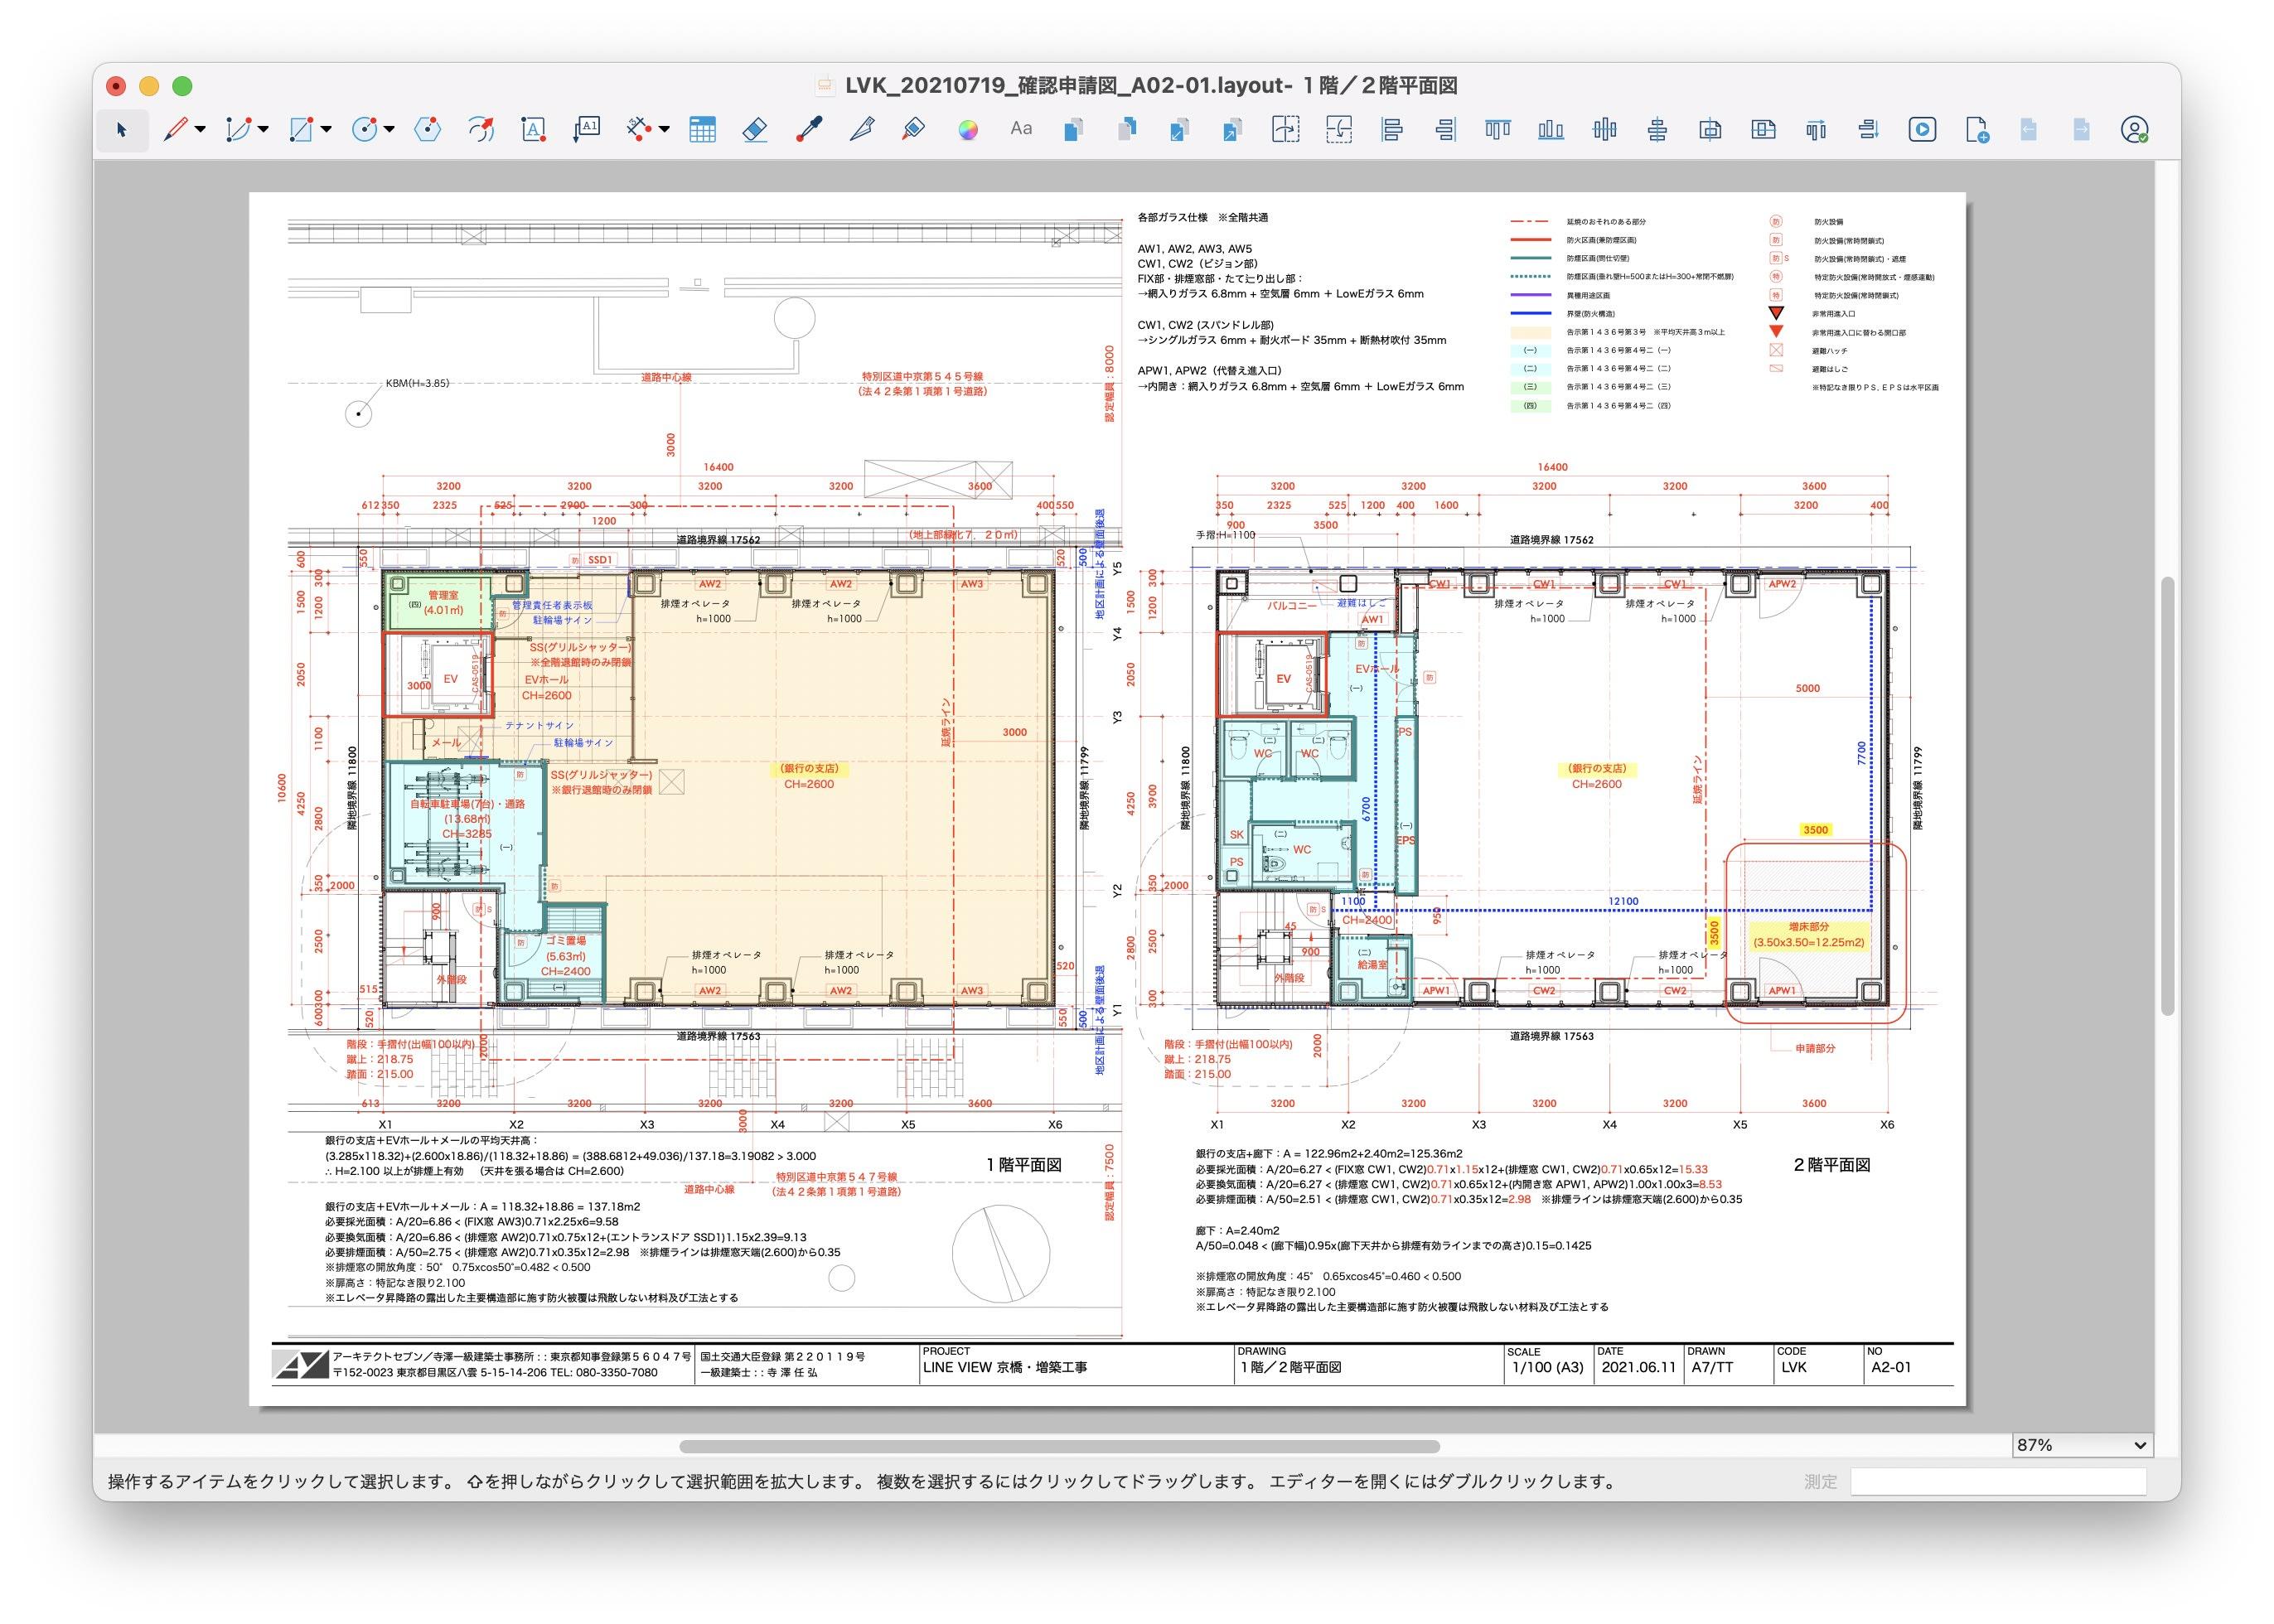Expand the arc tool options arrow
This screenshot has height=1624, width=2274.
tap(264, 130)
